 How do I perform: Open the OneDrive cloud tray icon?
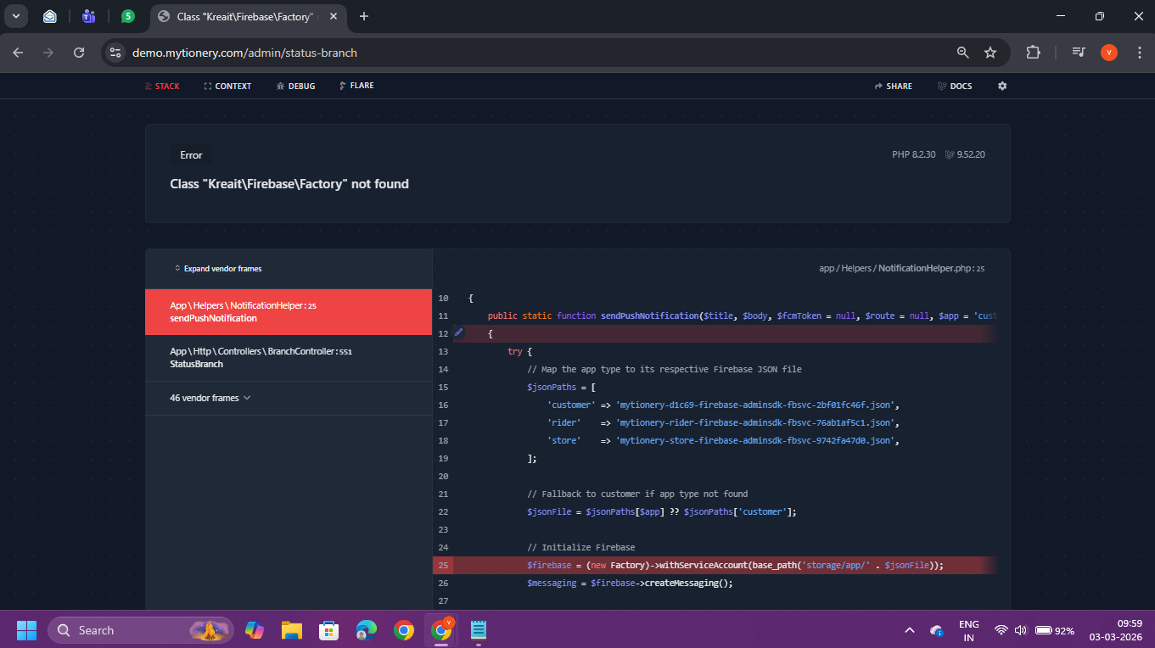[x=937, y=630]
